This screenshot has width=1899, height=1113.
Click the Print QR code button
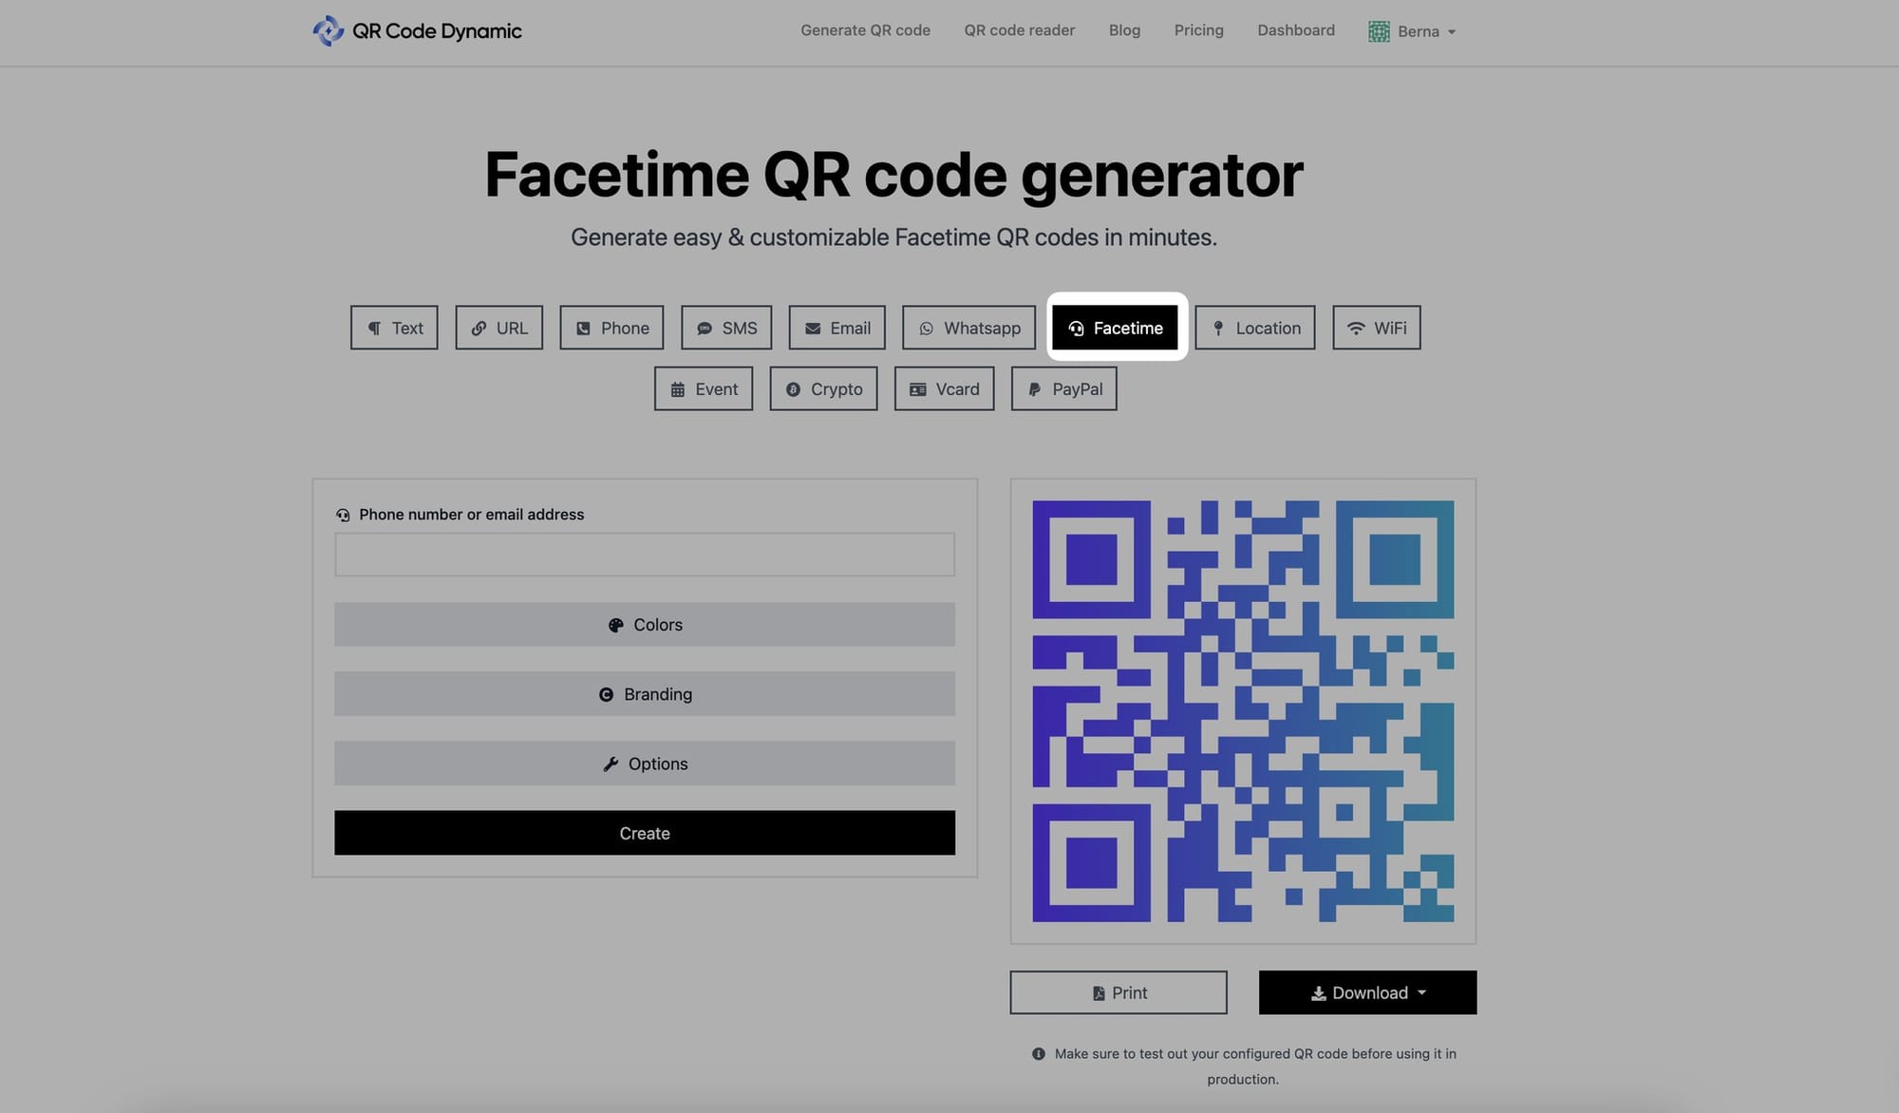[x=1118, y=992]
